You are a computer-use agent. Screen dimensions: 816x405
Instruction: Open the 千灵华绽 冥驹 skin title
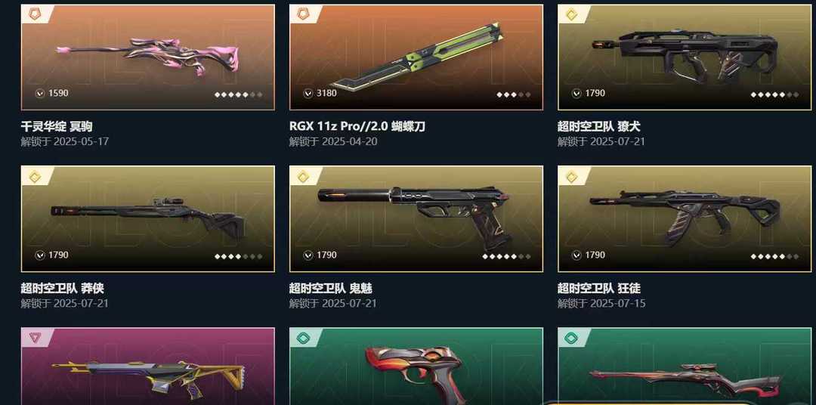pyautogui.click(x=57, y=126)
